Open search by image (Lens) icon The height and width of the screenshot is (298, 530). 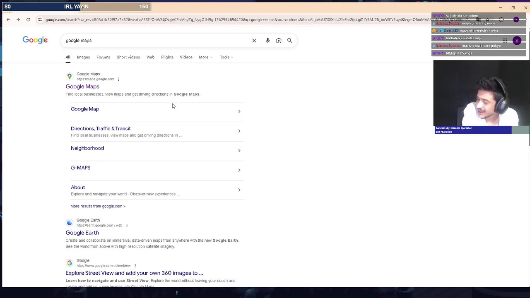tap(279, 41)
